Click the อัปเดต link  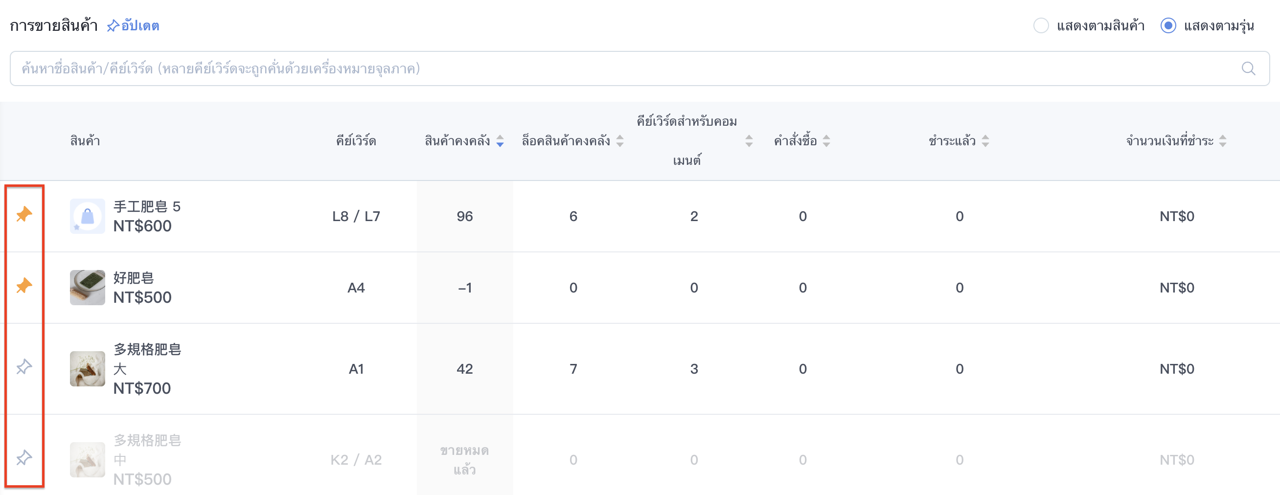point(140,25)
